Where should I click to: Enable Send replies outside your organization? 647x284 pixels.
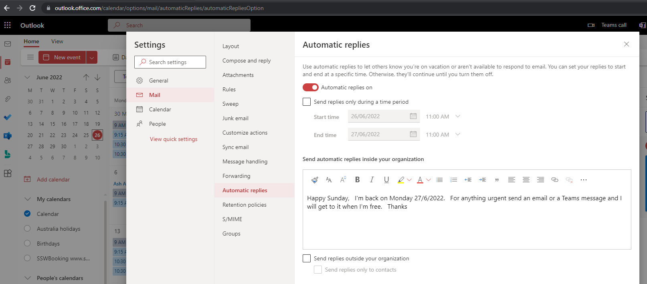[x=307, y=258]
